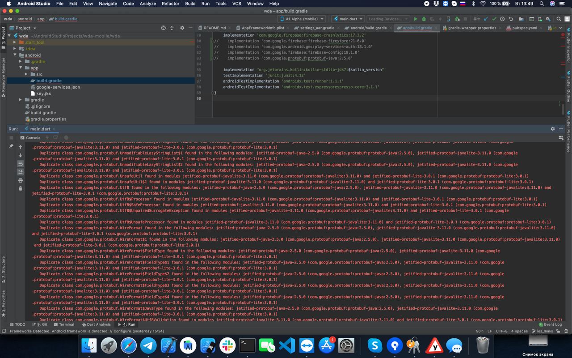Viewport: 572px width, 358px height.
Task: Click the Flutter hot reload lightning icon
Action: [x=440, y=19]
